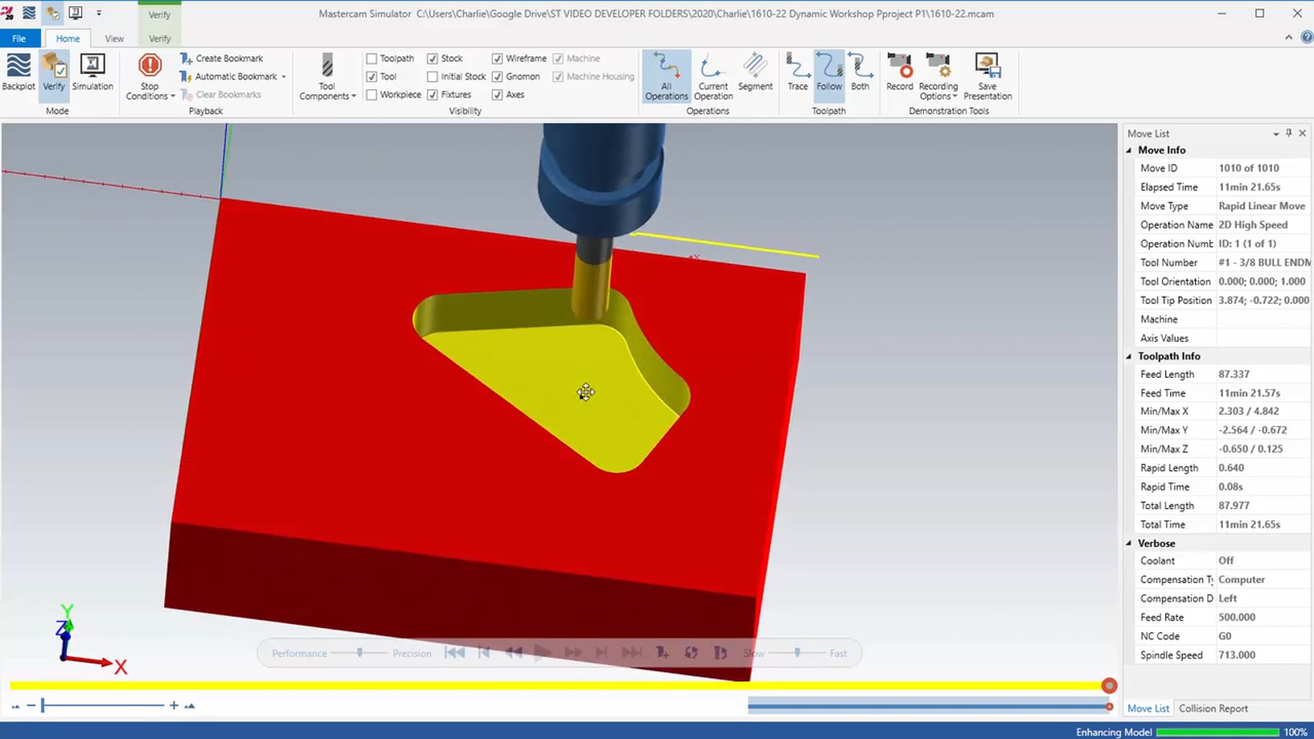
Task: Enable the Wireframe visibility checkbox
Action: point(498,57)
